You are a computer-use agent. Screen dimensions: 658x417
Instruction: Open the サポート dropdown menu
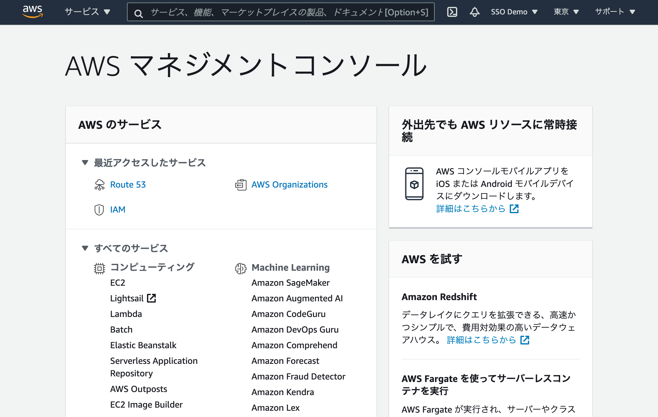(x=615, y=12)
